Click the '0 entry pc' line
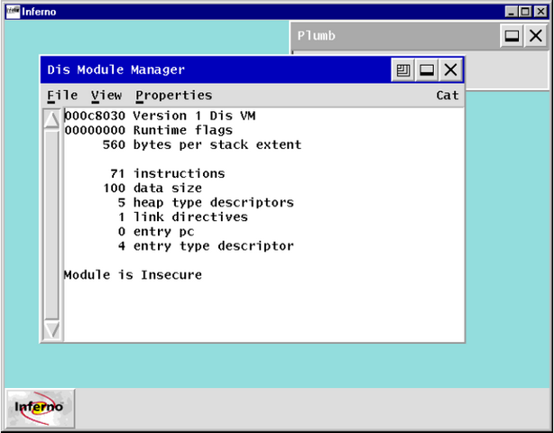This screenshot has width=554, height=433. 156,232
